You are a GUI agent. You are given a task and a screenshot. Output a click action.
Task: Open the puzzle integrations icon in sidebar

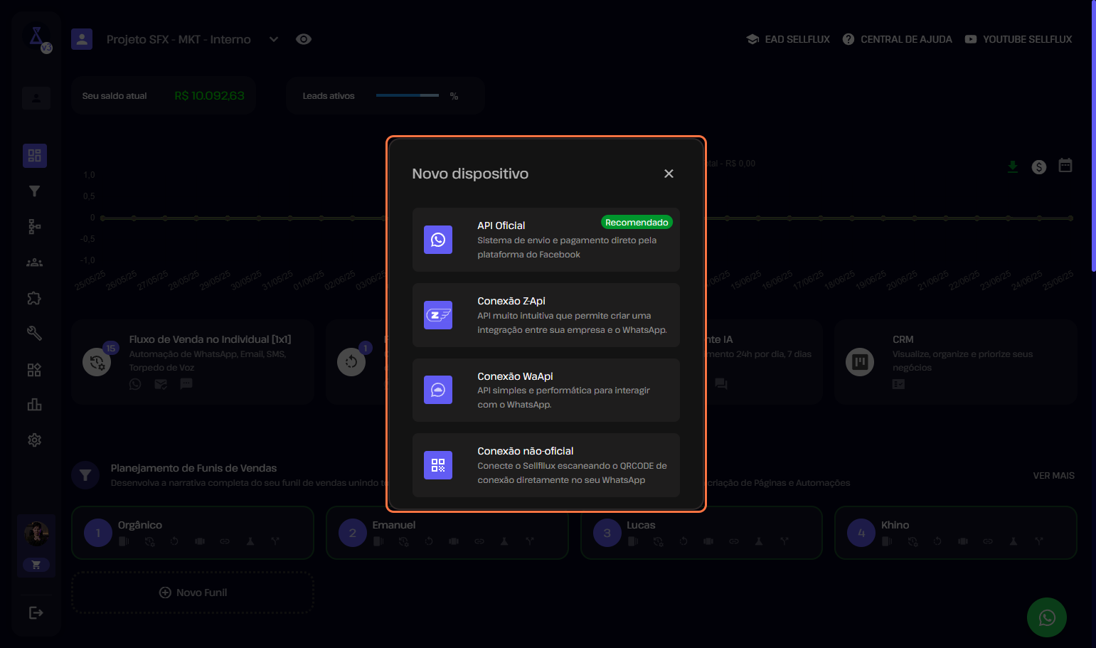click(34, 298)
